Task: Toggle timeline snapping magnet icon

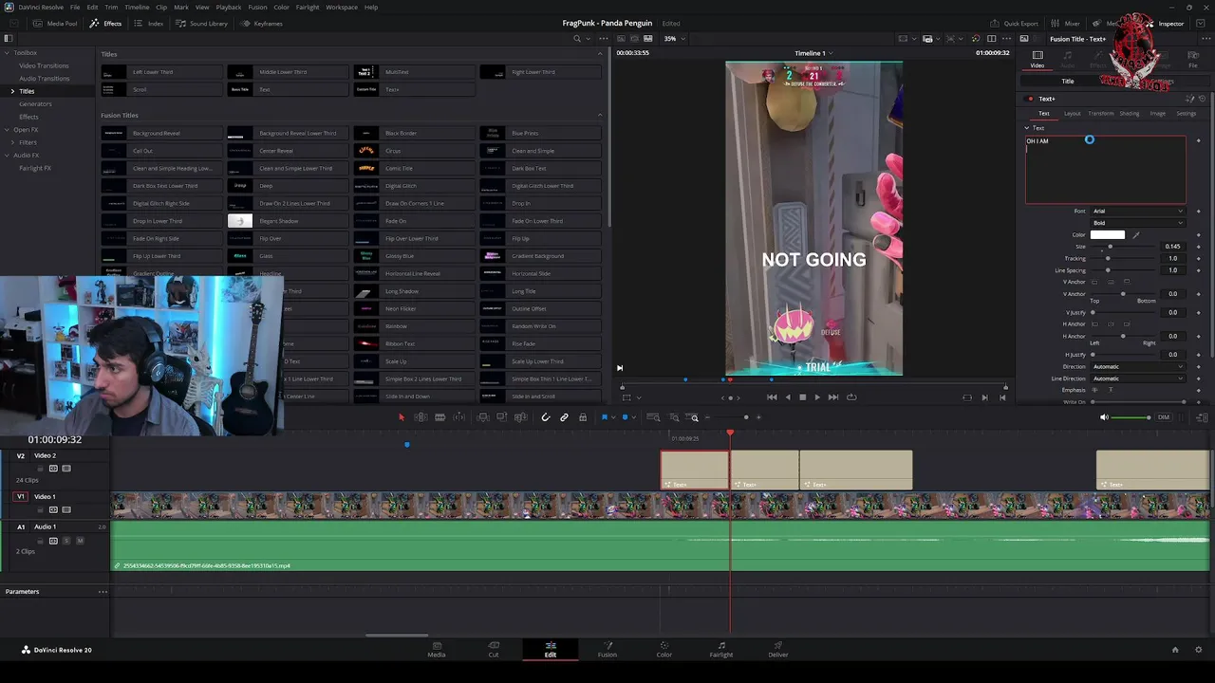Action: pyautogui.click(x=546, y=417)
